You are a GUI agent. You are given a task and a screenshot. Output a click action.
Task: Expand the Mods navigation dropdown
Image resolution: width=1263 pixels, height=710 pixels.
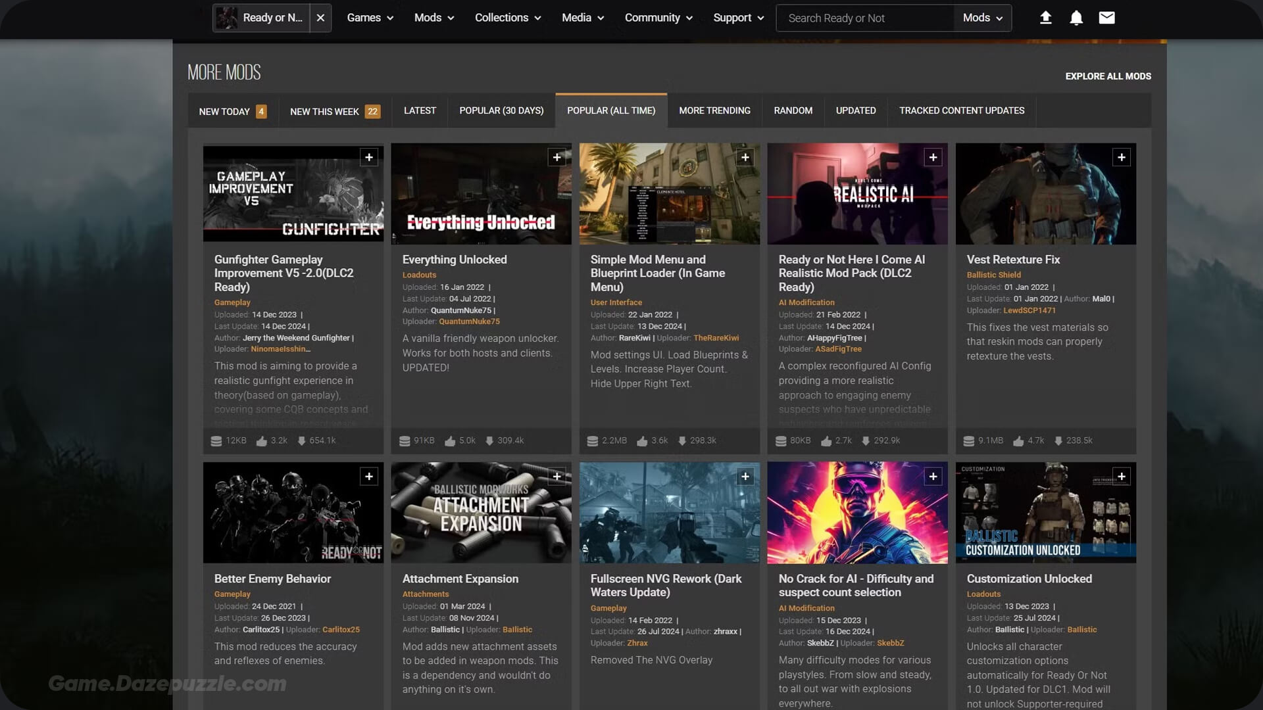point(434,18)
